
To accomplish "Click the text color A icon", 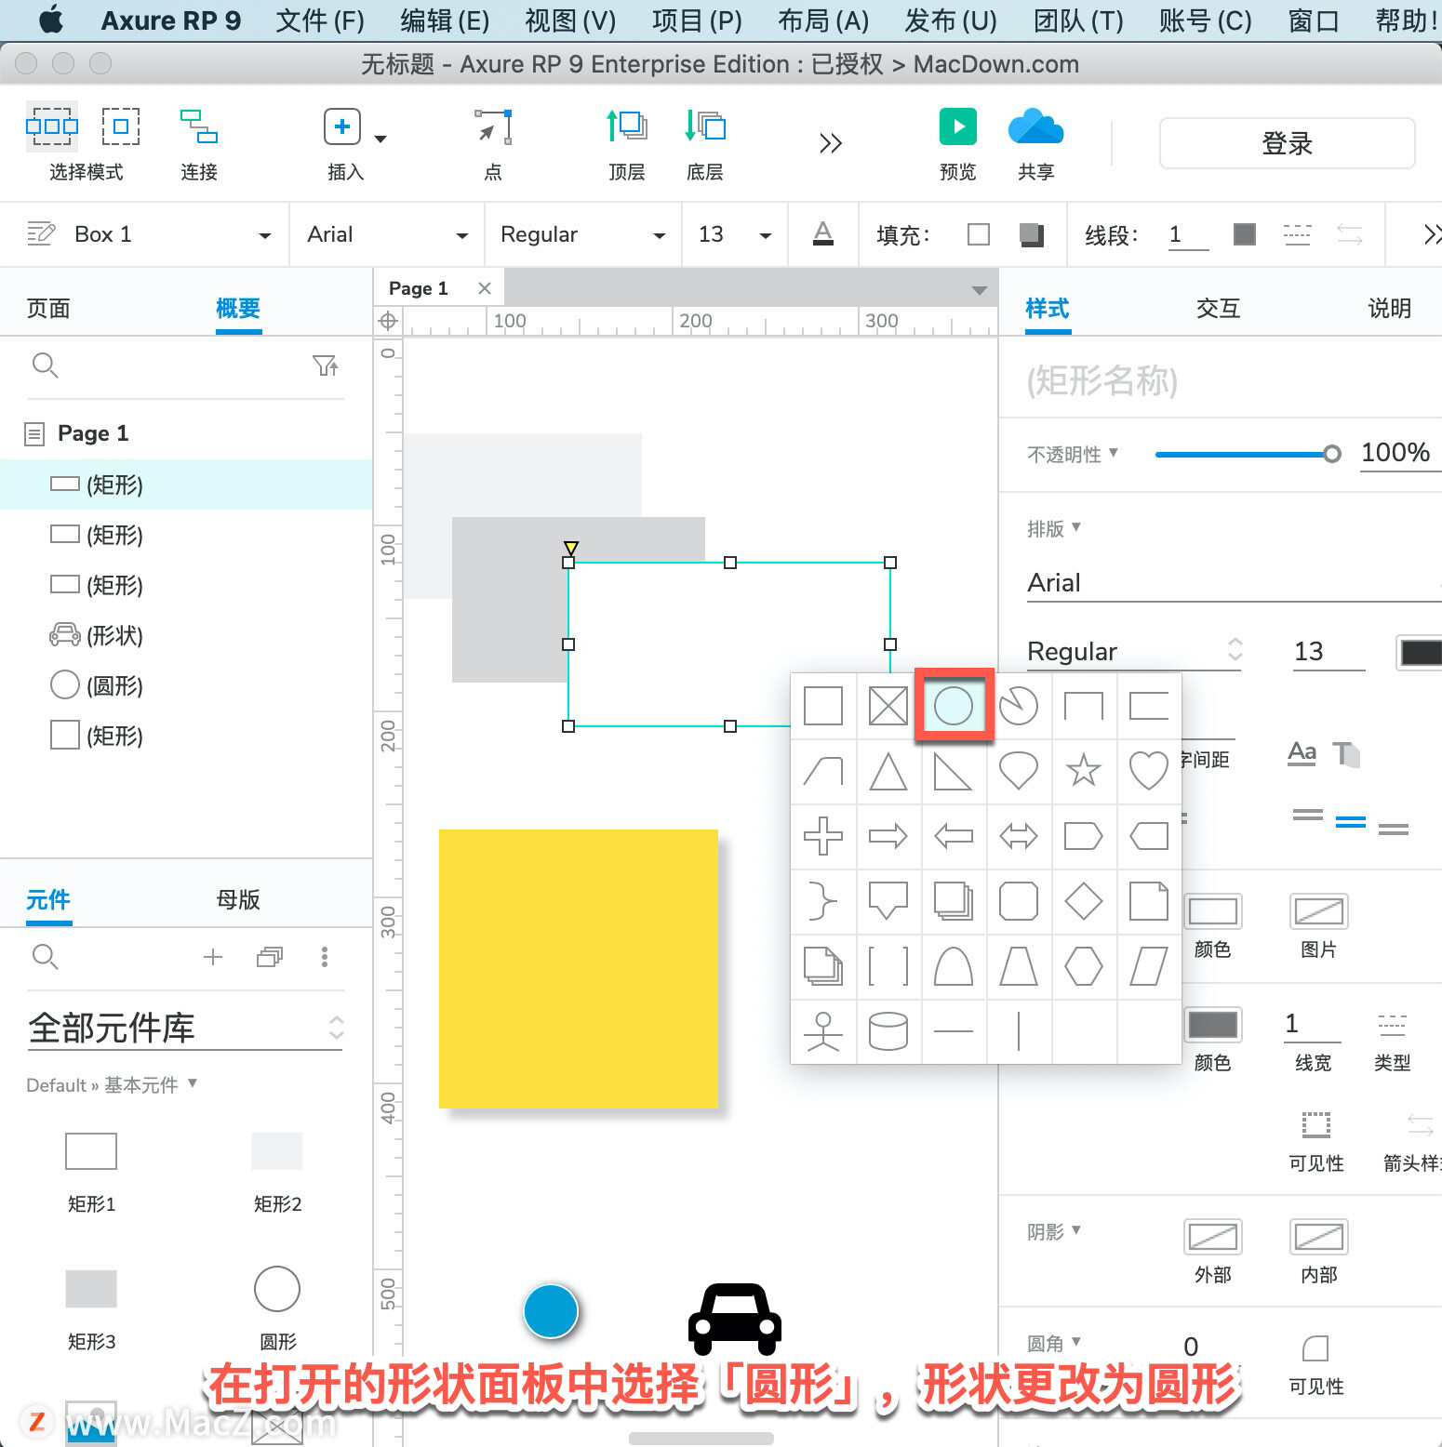I will [823, 233].
